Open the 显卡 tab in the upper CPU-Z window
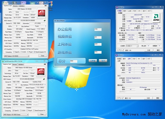The width and height of the screenshot is (165, 119). click(x=144, y=11)
